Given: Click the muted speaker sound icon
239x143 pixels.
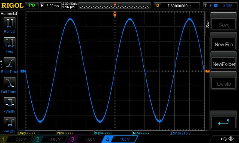Looking at the screenshot, I should pyautogui.click(x=231, y=139).
